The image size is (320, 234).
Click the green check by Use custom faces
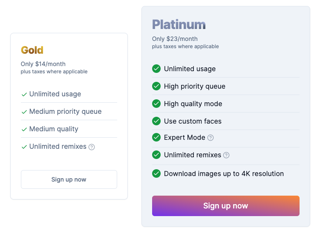(x=156, y=121)
